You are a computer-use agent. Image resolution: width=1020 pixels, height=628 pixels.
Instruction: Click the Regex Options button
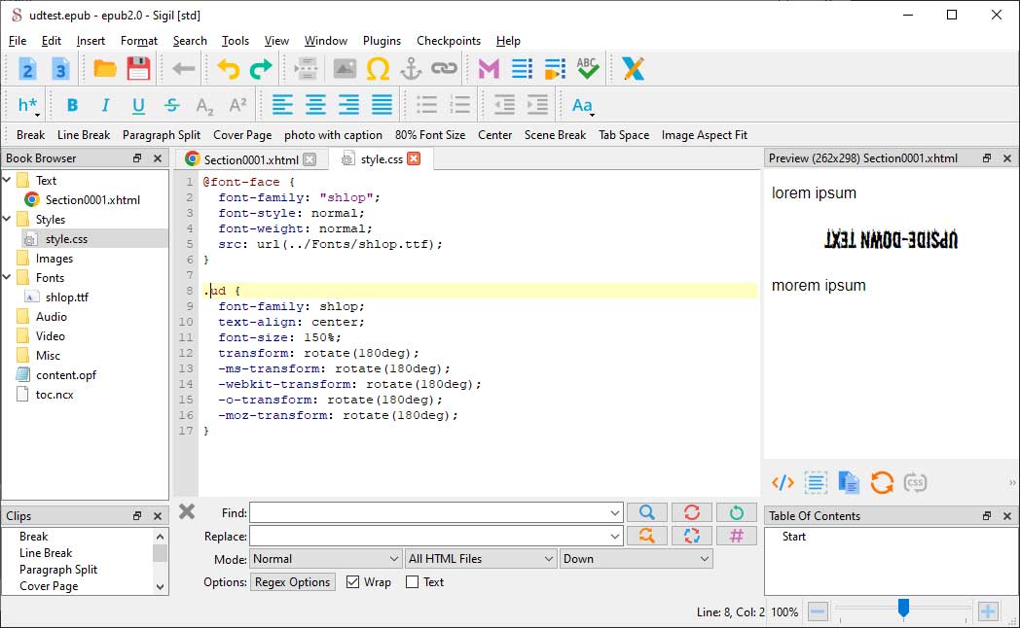click(x=293, y=582)
